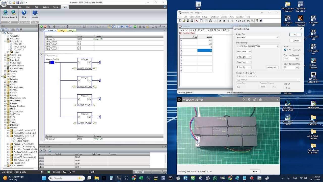Viewport: 323px width, 182px height.
Task: Switch to the PLC ribbon tab
Action: click(x=37, y=7)
